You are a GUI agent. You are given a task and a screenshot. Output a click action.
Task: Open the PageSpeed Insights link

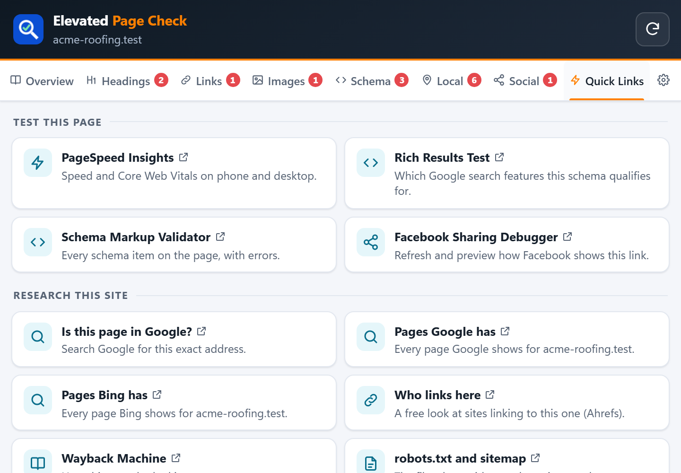tap(174, 173)
